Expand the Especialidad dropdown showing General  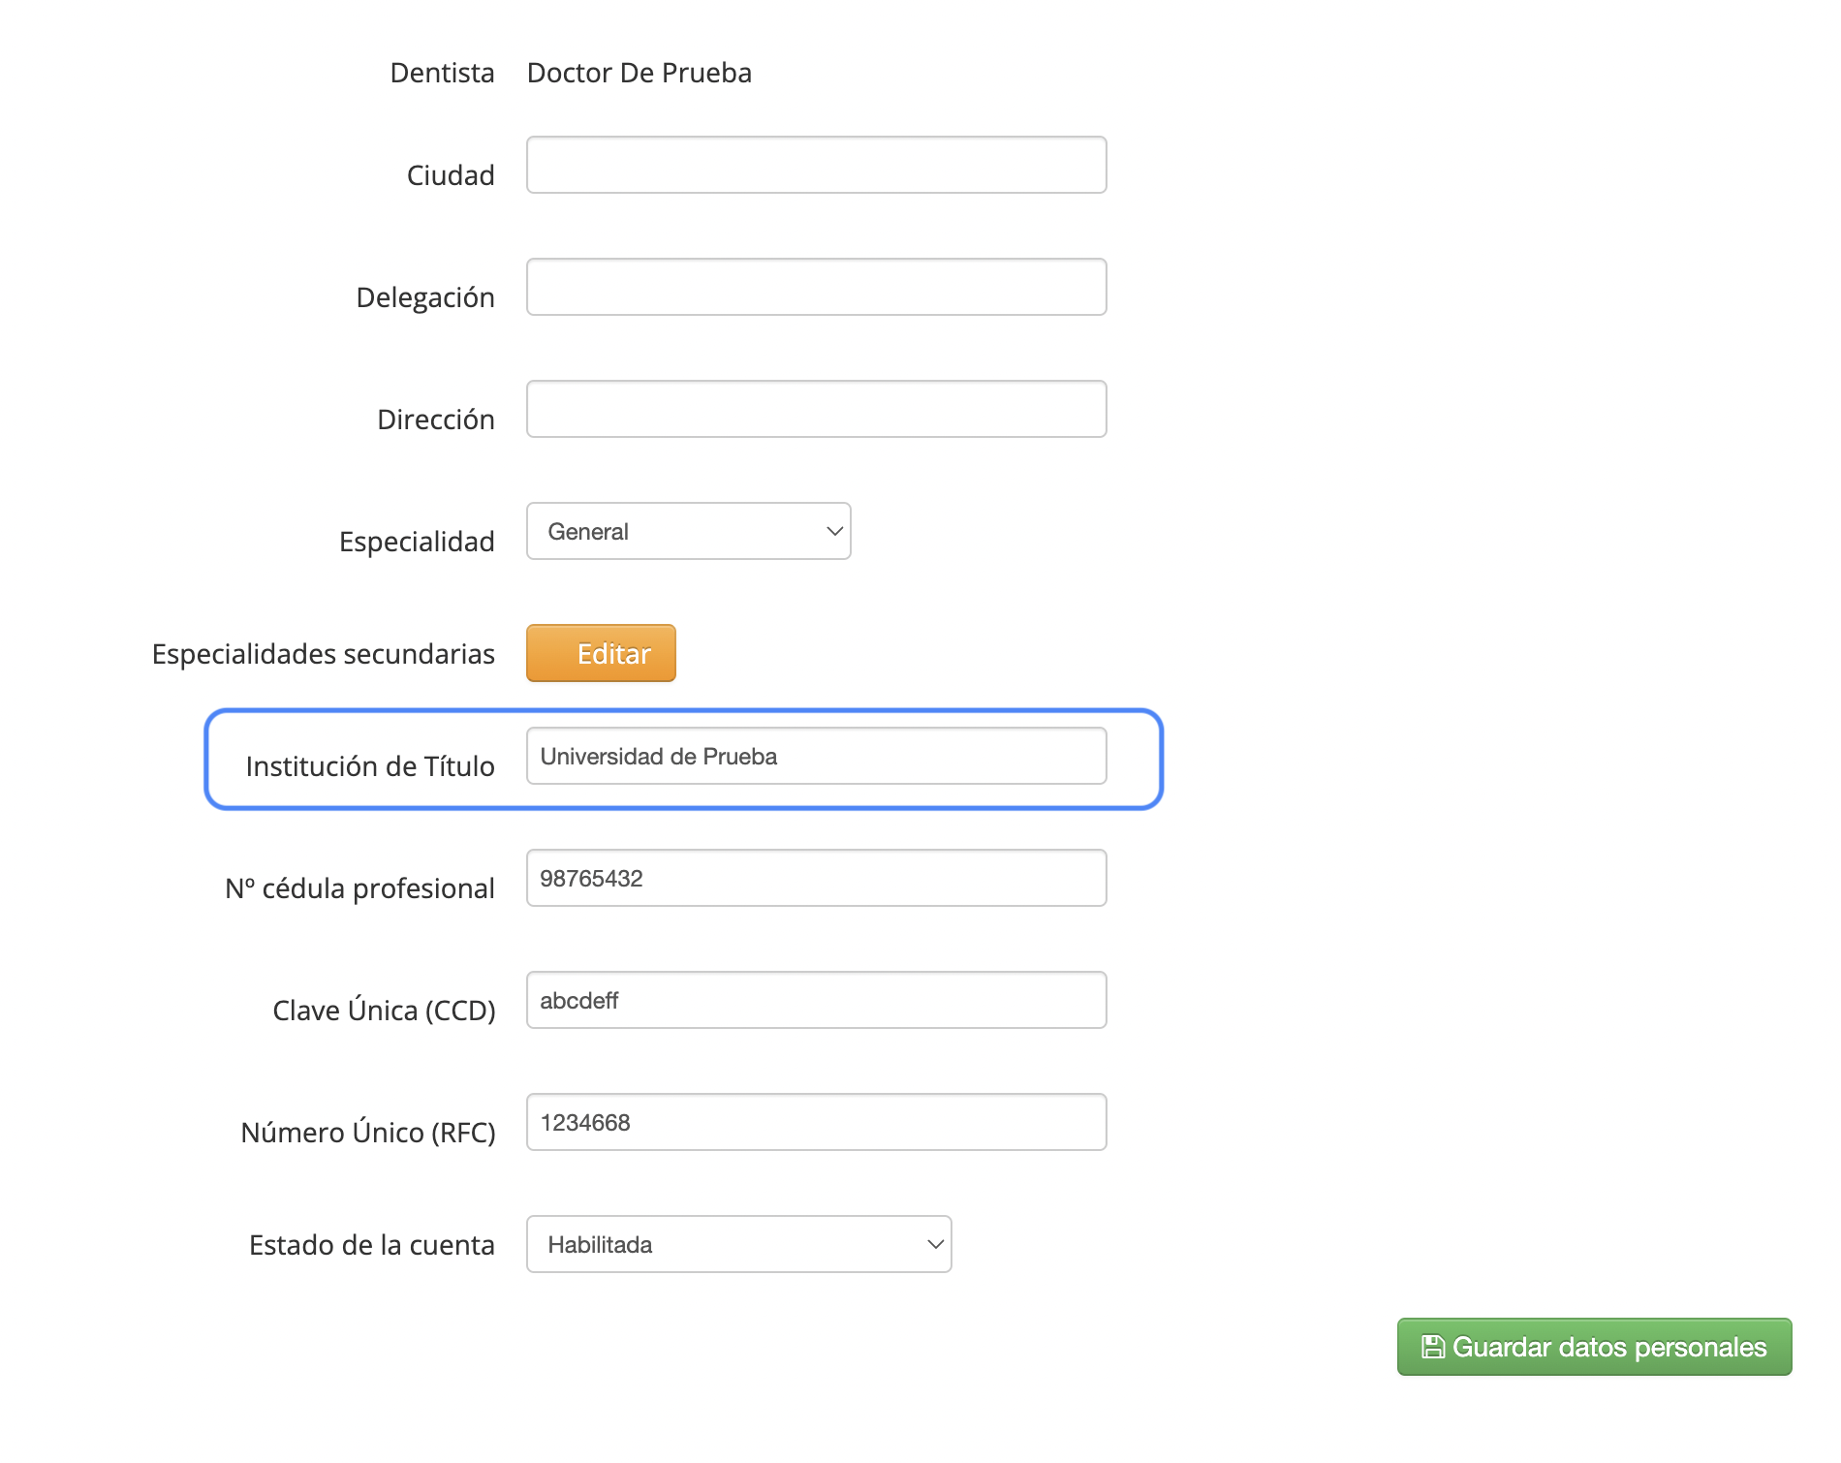coord(689,531)
